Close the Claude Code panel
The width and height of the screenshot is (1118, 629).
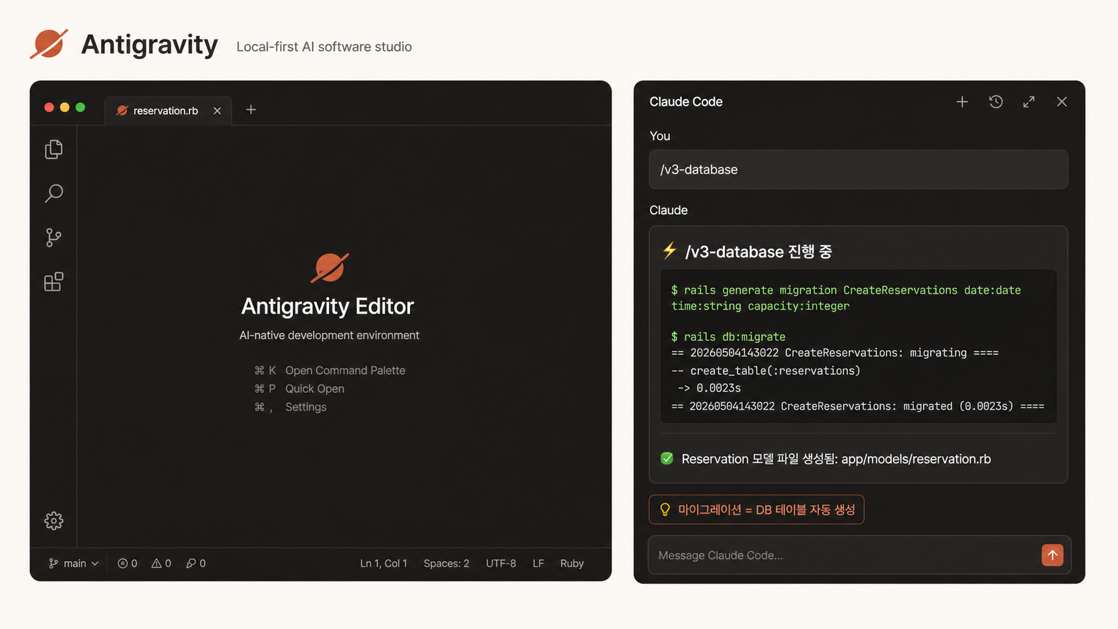click(x=1062, y=102)
